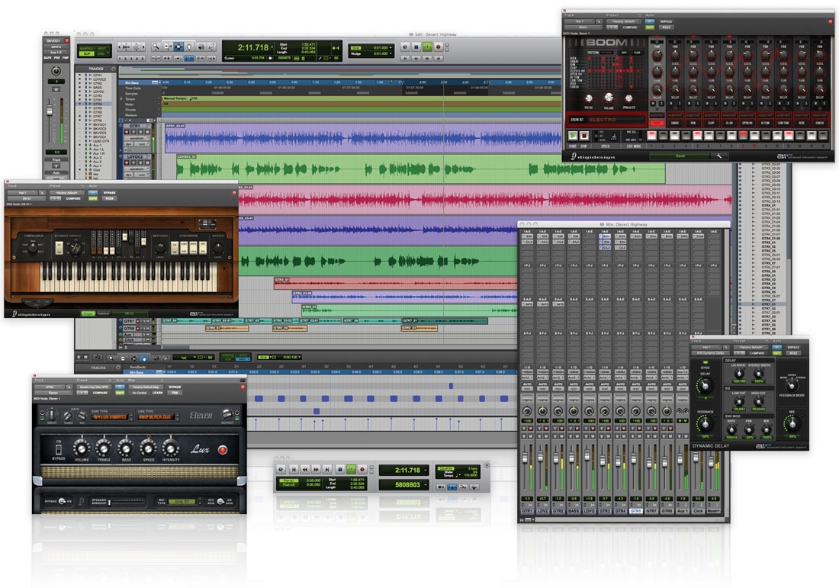Click the GTR5 track name in the Mix window

tap(635, 511)
